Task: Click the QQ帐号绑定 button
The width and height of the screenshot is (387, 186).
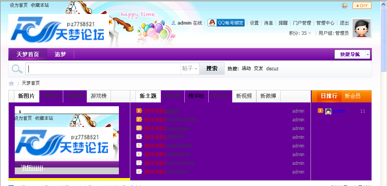Action: (x=226, y=23)
